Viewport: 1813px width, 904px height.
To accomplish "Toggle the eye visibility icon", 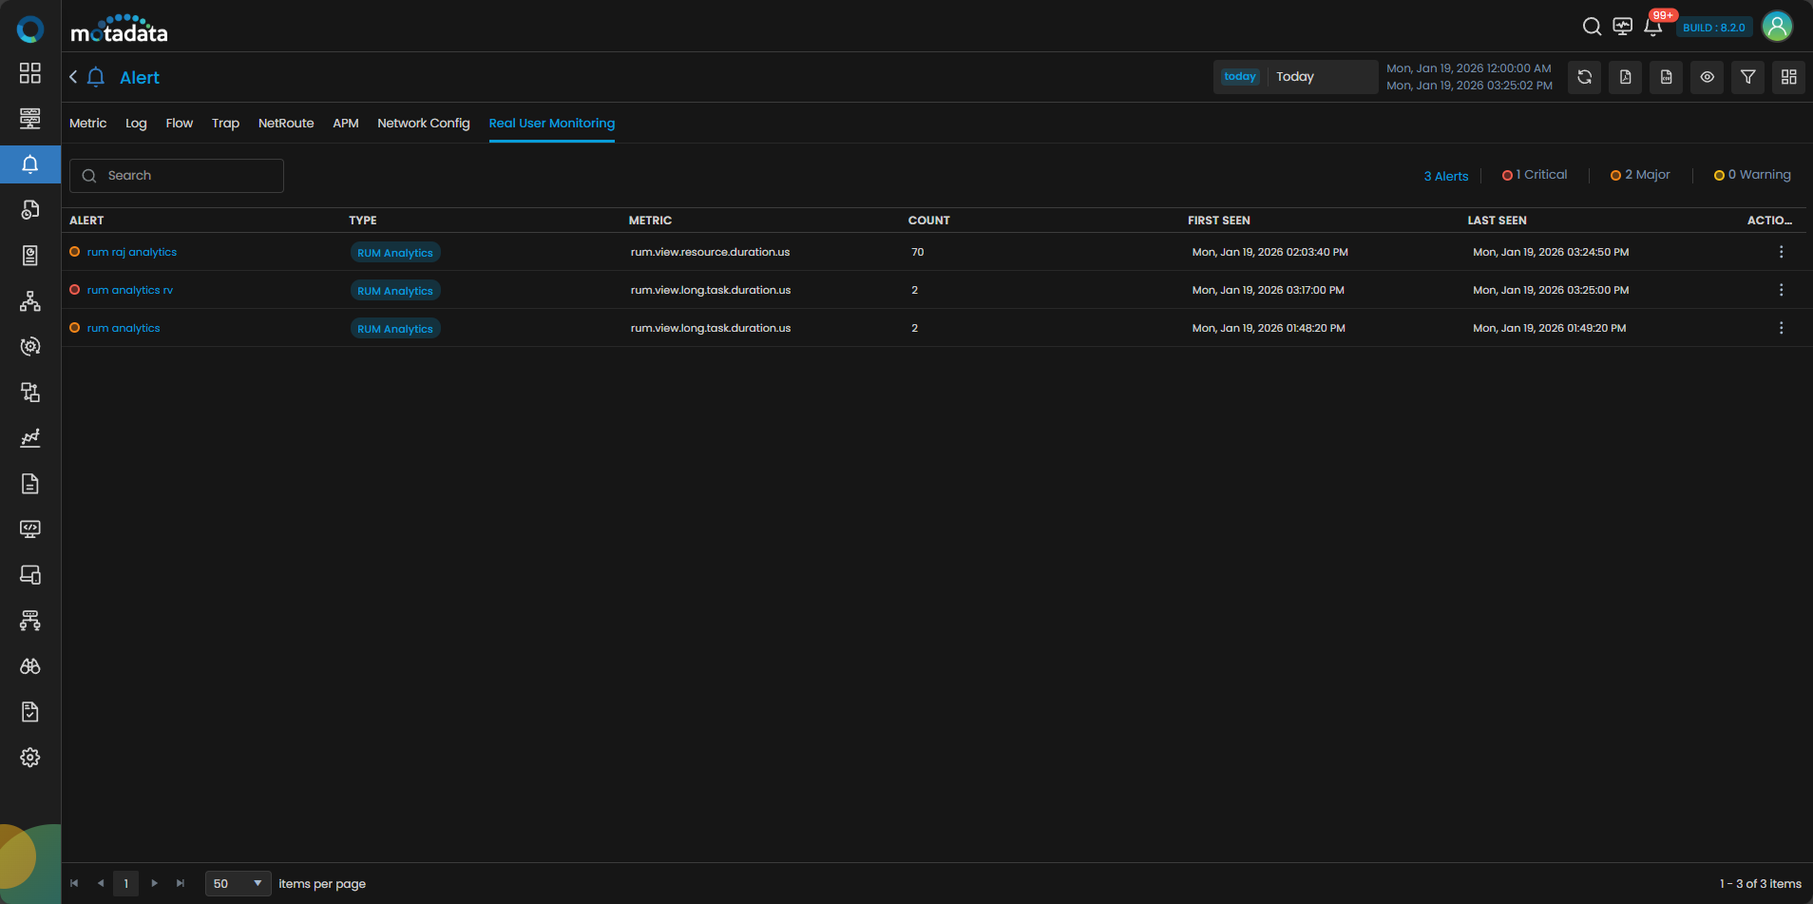I will pyautogui.click(x=1707, y=77).
